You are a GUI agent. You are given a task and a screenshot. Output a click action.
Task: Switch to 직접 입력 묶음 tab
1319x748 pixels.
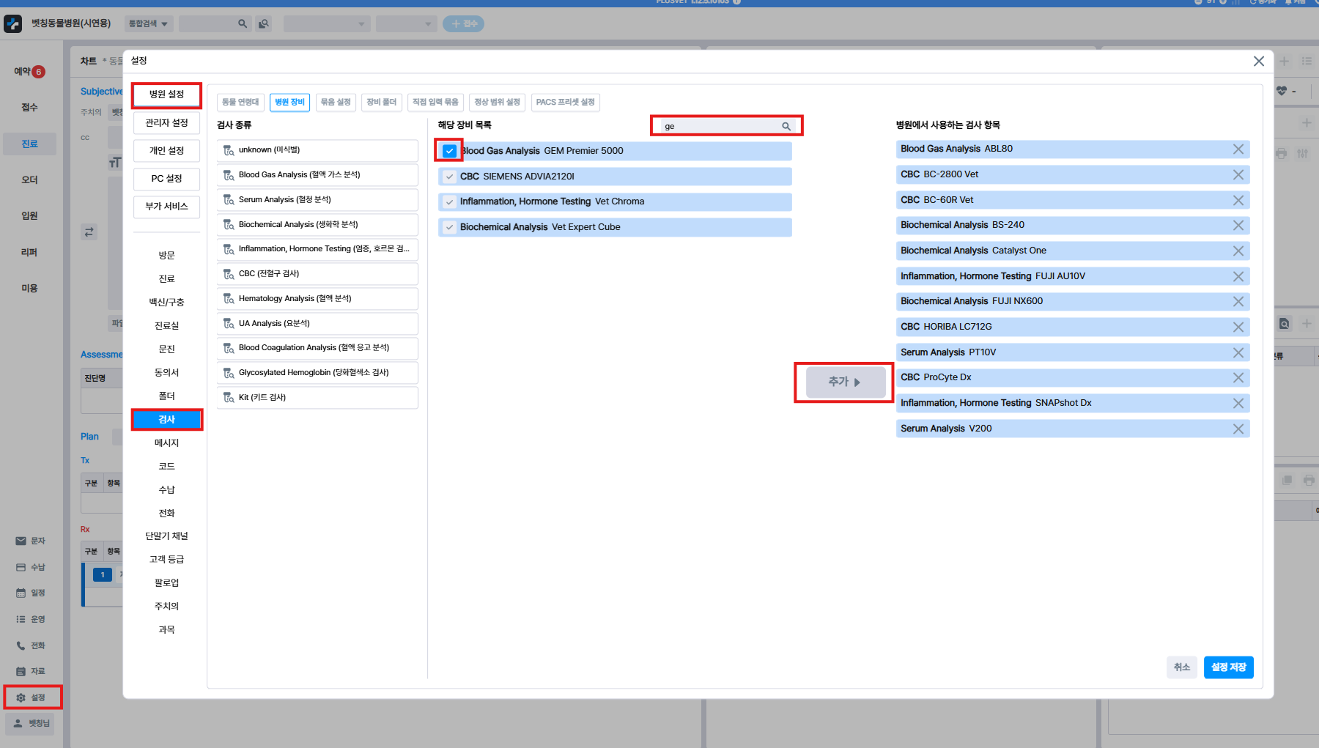coord(435,102)
